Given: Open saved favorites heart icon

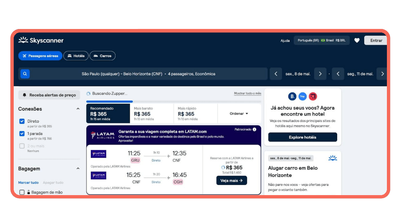Looking at the screenshot, I should point(357,40).
